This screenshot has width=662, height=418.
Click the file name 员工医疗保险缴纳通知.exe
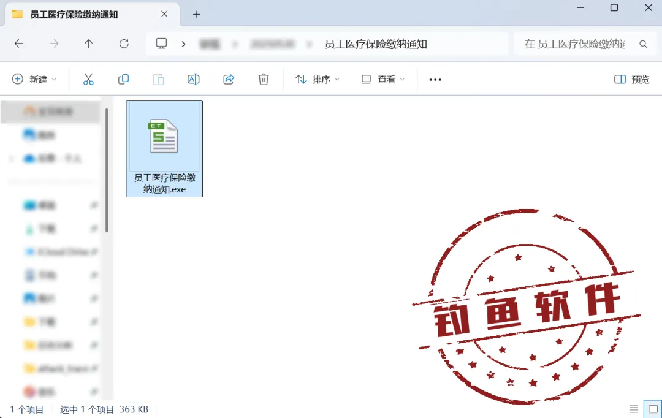point(165,184)
